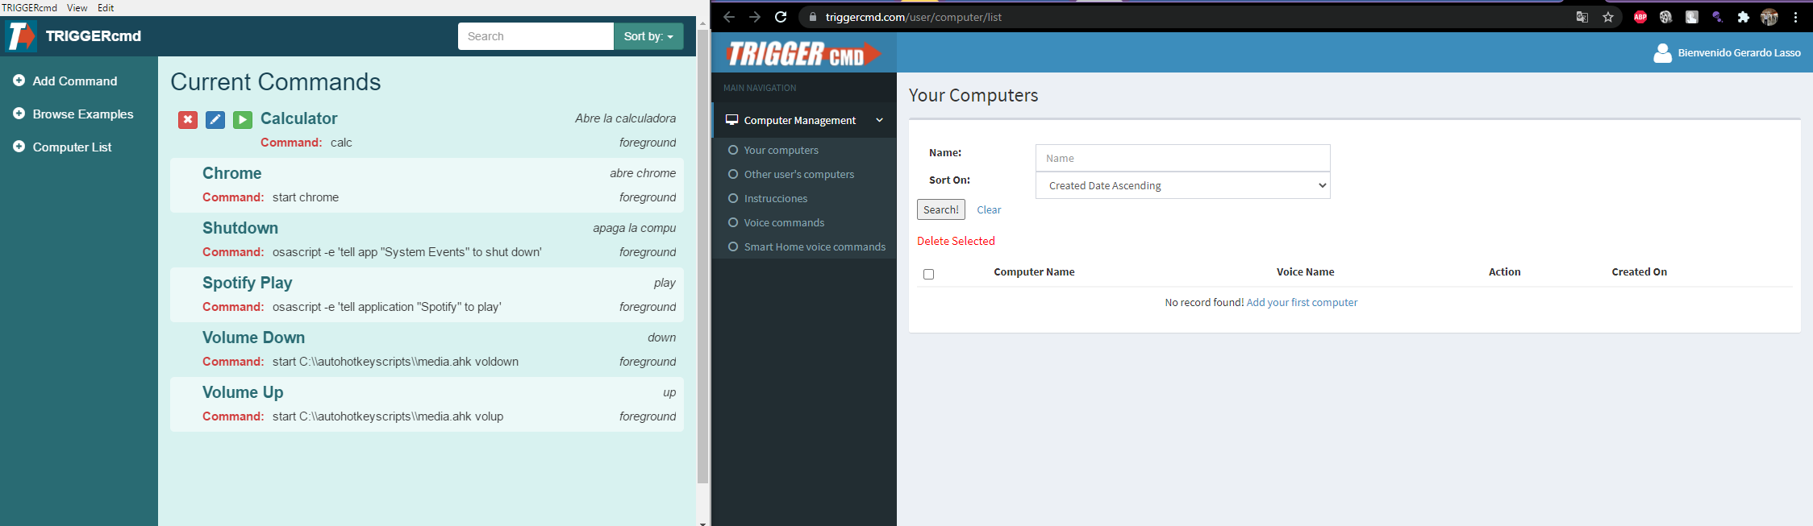Screen dimensions: 1813x526
Task: Open the Sort by dropdown
Action: coord(648,36)
